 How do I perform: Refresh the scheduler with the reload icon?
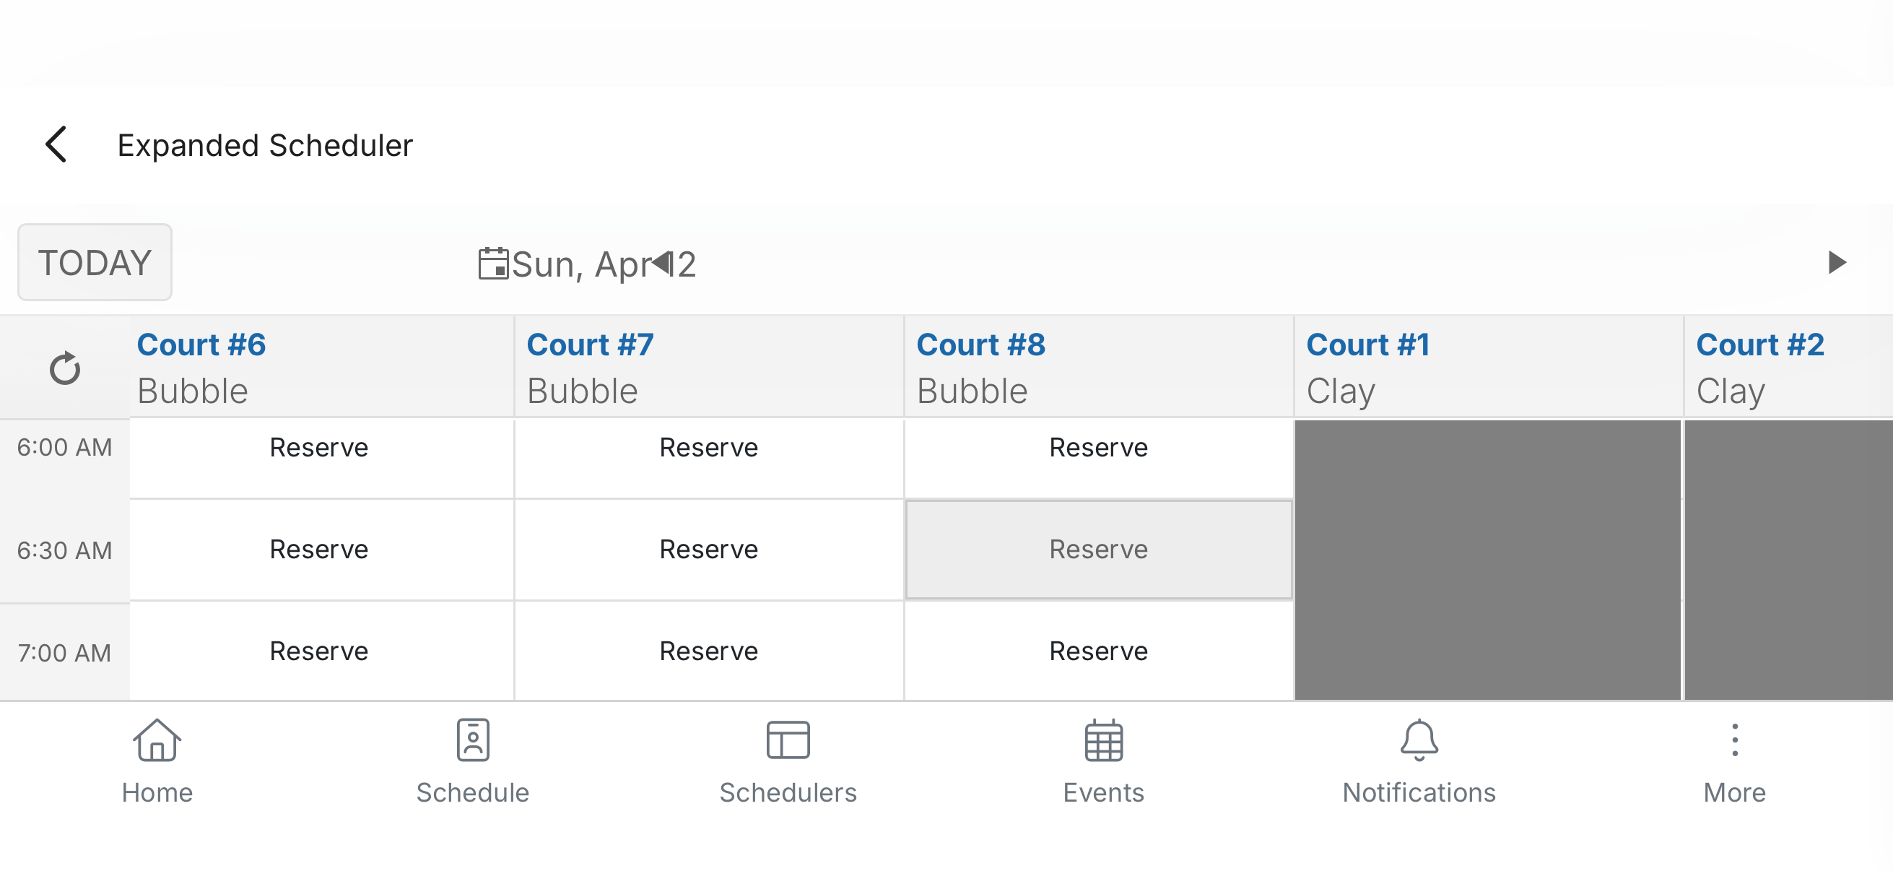click(x=65, y=368)
